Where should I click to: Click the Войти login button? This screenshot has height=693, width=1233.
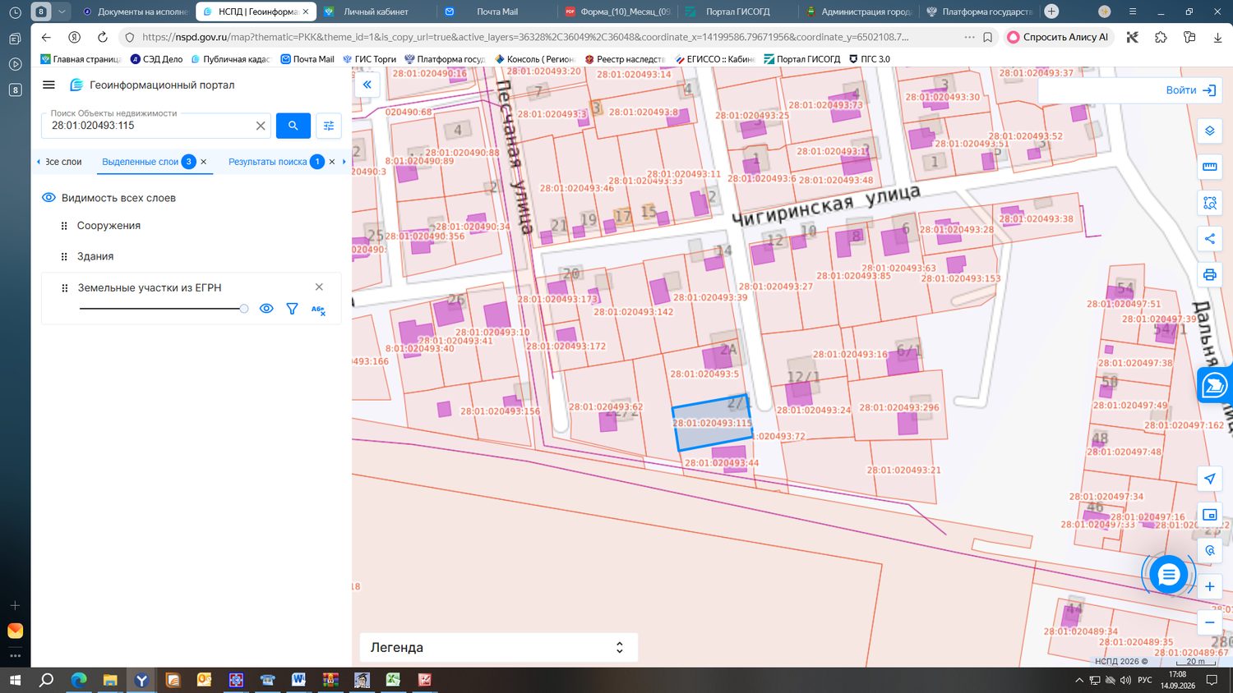click(1191, 90)
